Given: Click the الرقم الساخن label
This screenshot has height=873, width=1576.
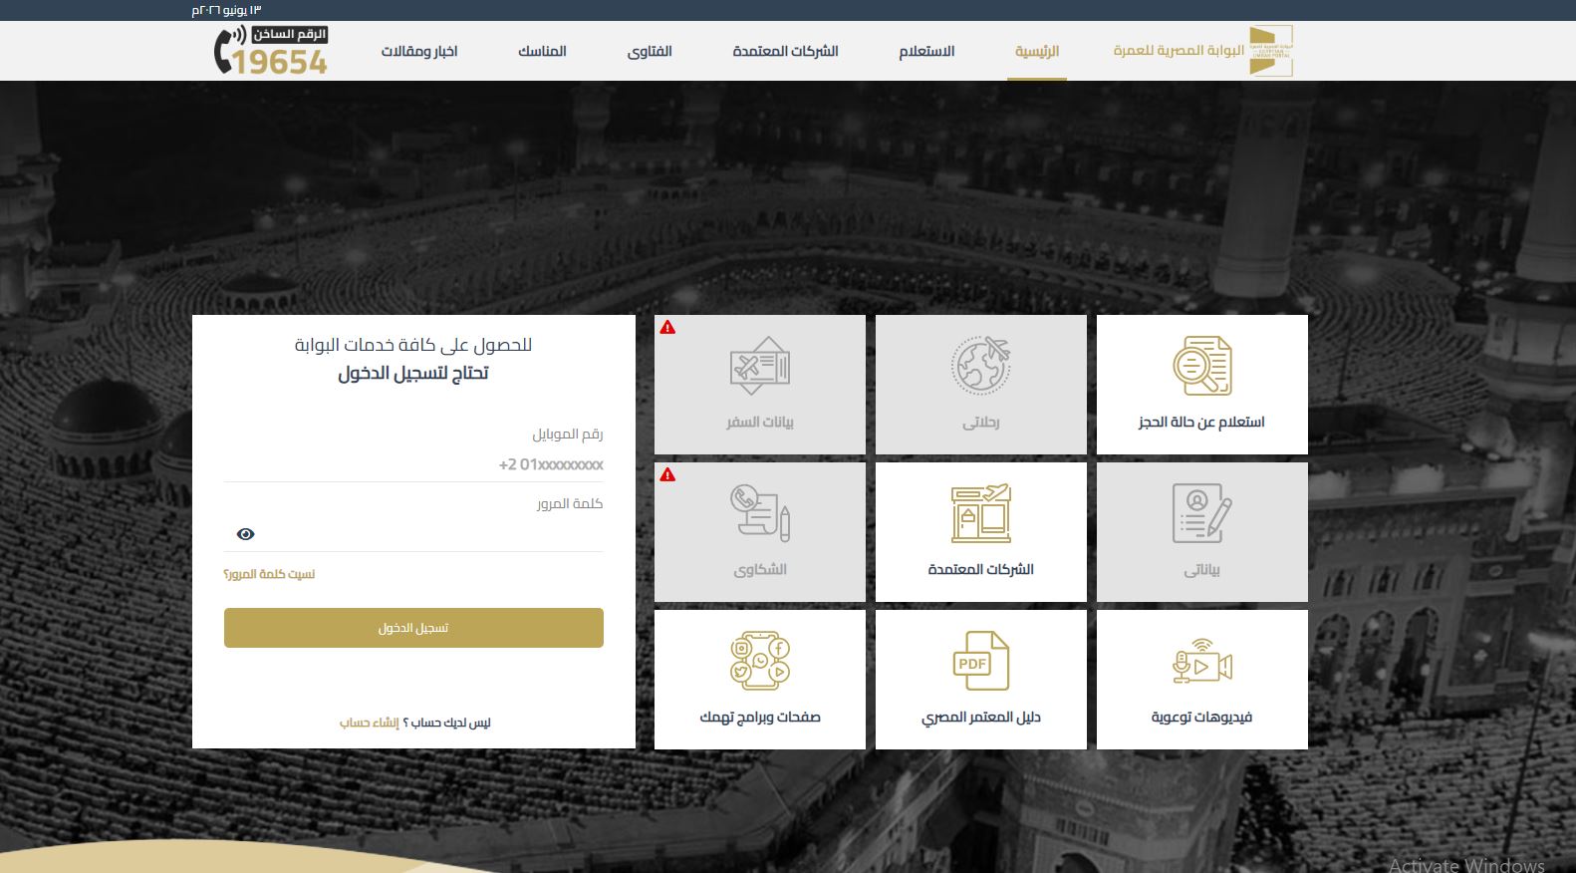Looking at the screenshot, I should point(290,34).
